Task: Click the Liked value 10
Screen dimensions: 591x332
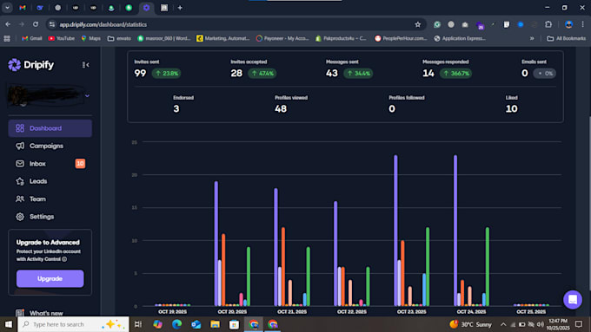Action: (x=511, y=108)
